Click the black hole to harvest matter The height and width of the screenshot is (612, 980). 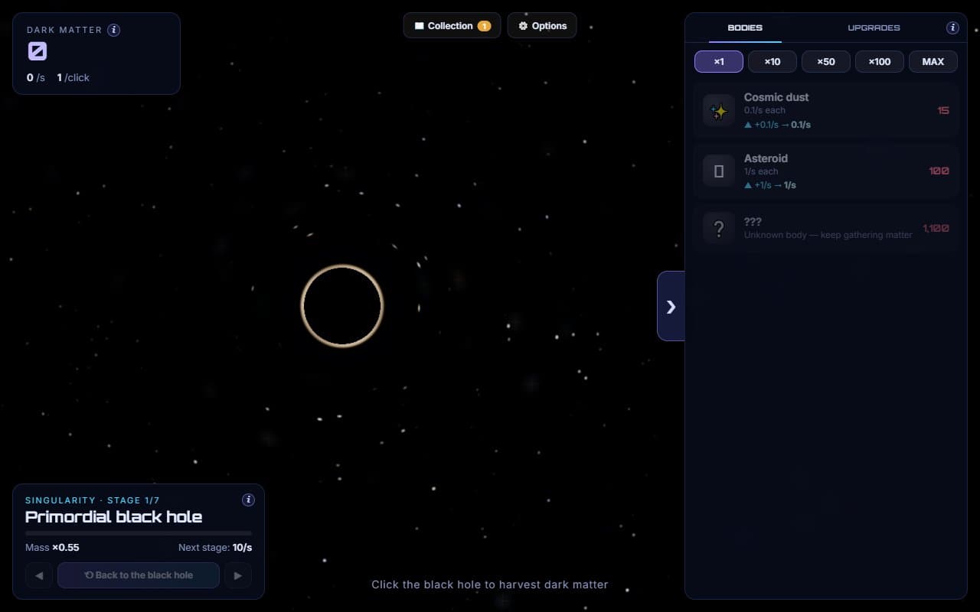pyautogui.click(x=341, y=306)
